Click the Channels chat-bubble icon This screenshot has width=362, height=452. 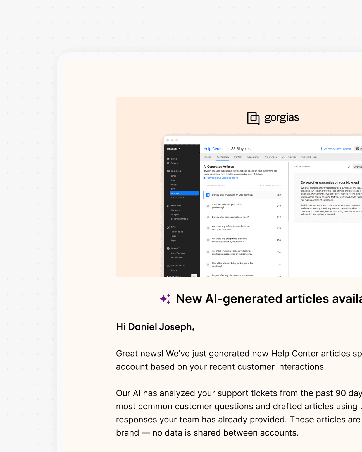[x=168, y=171]
